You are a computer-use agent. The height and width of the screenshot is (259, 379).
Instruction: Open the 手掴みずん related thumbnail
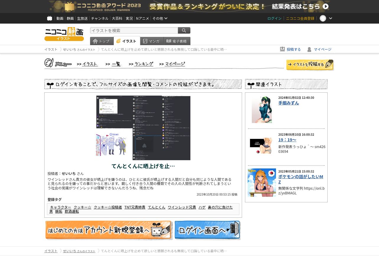click(262, 109)
